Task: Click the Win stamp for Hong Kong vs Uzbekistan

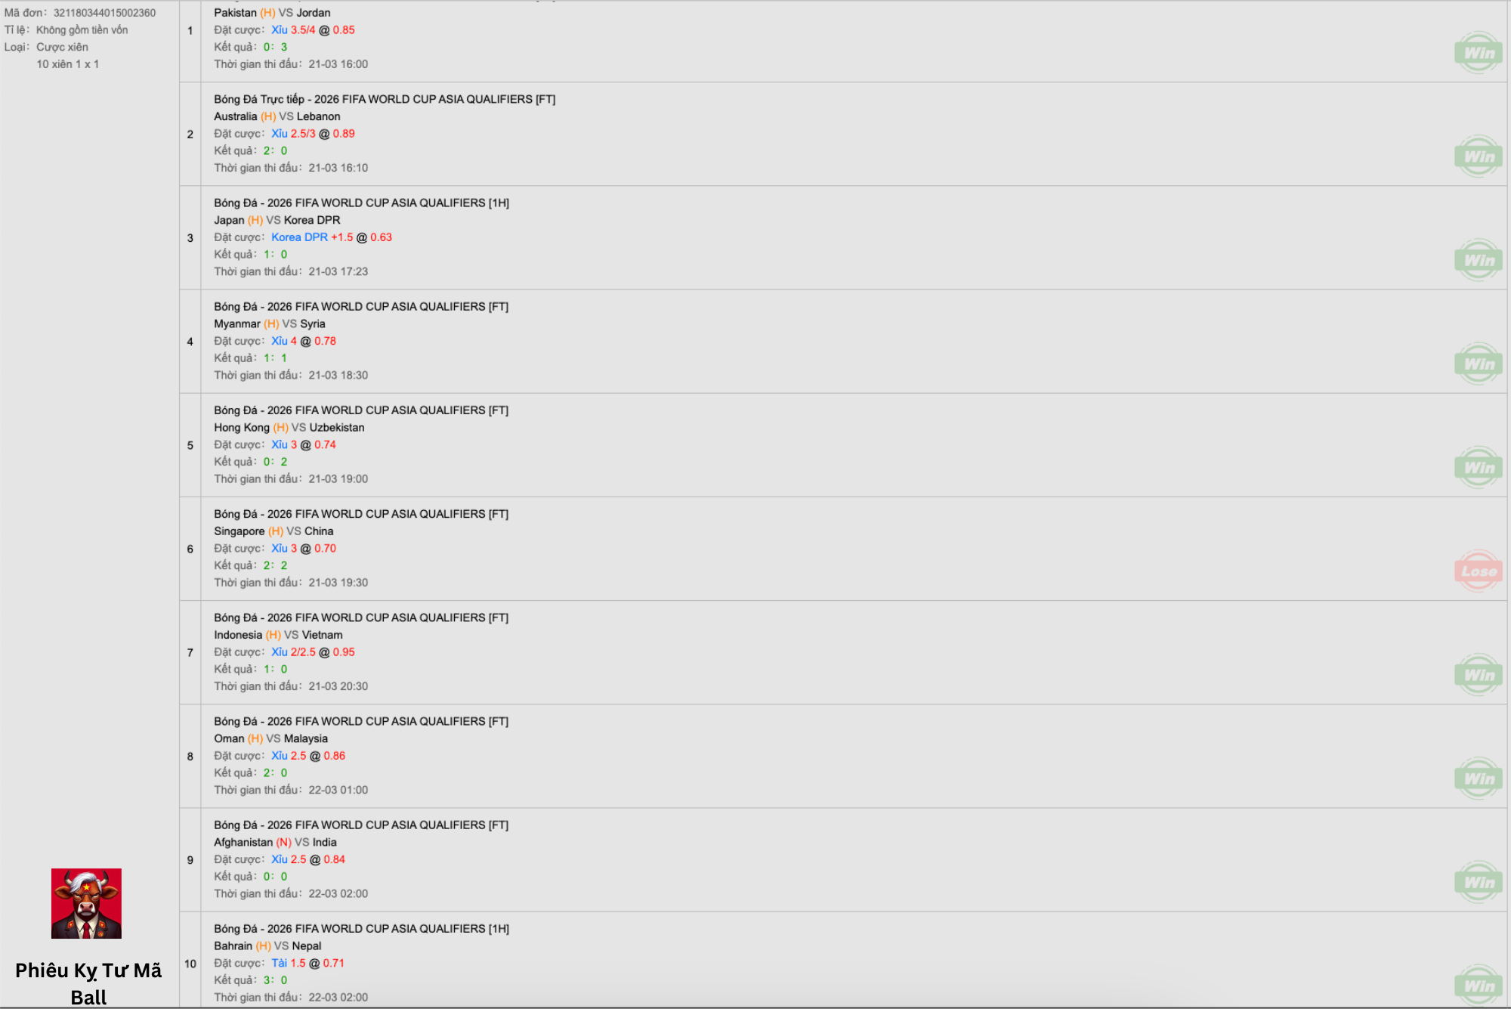Action: 1479,467
